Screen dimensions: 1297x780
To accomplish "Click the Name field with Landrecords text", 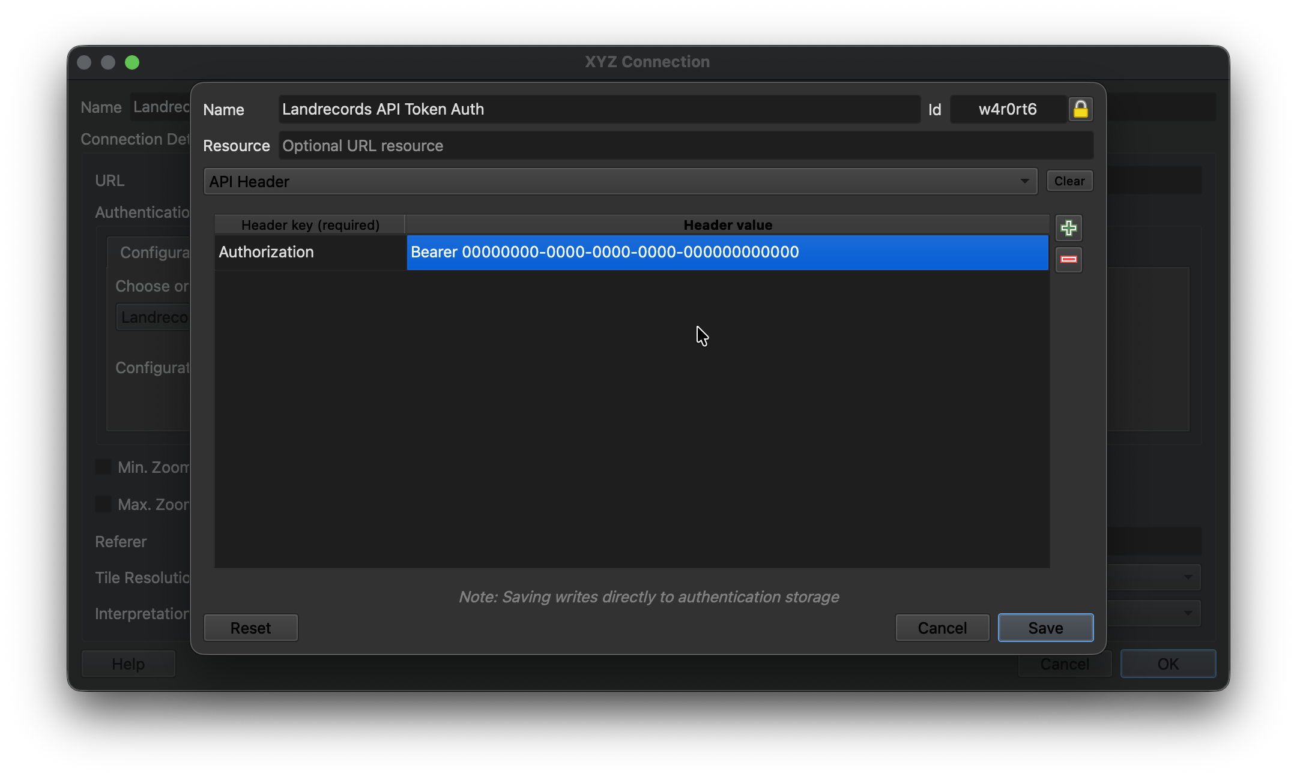I will tap(599, 109).
